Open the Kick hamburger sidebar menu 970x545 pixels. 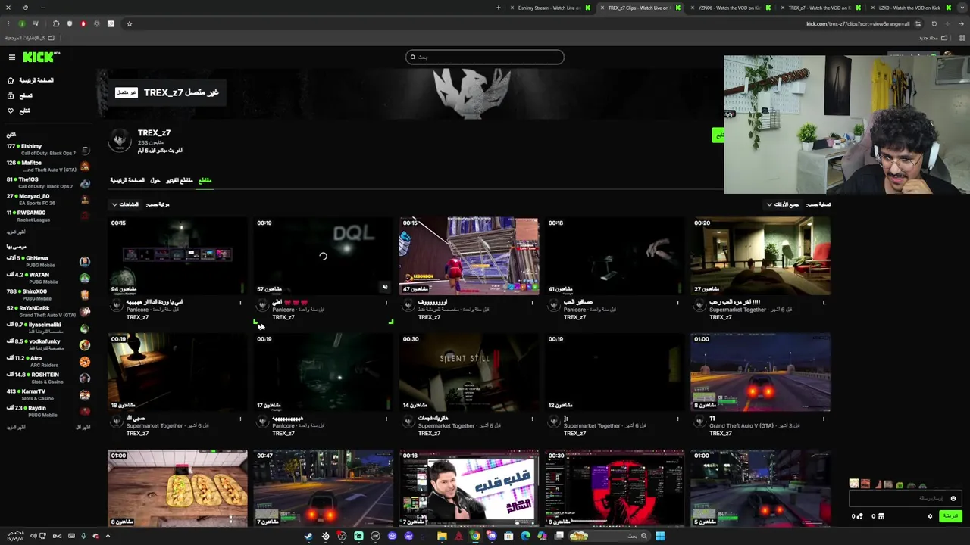pos(11,58)
